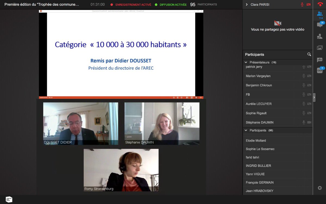The width and height of the screenshot is (326, 204).
Task: Toggle Marion Vergeylen's muted microphone icon
Action: [x=304, y=76]
